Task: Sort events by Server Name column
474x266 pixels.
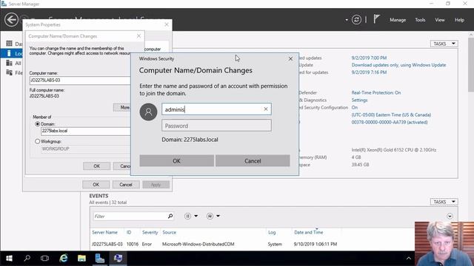Action: pos(104,232)
